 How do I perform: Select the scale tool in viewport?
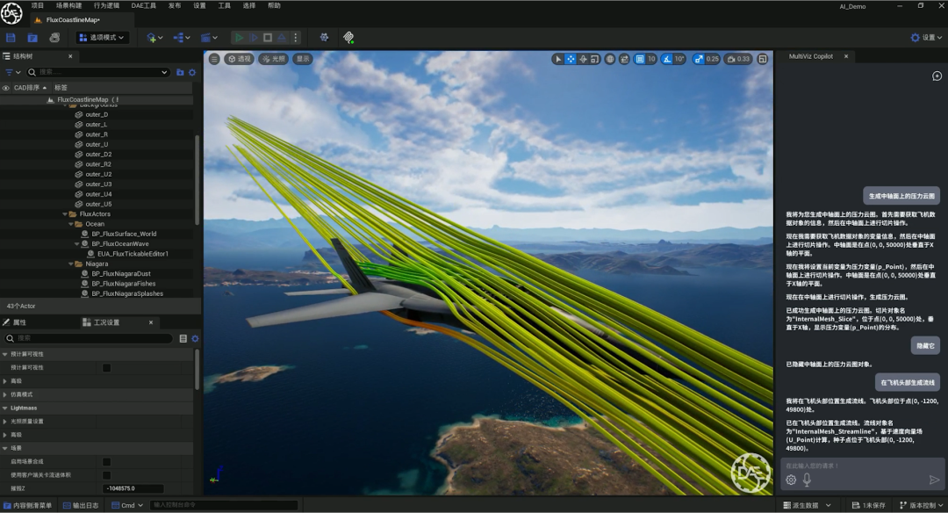595,59
